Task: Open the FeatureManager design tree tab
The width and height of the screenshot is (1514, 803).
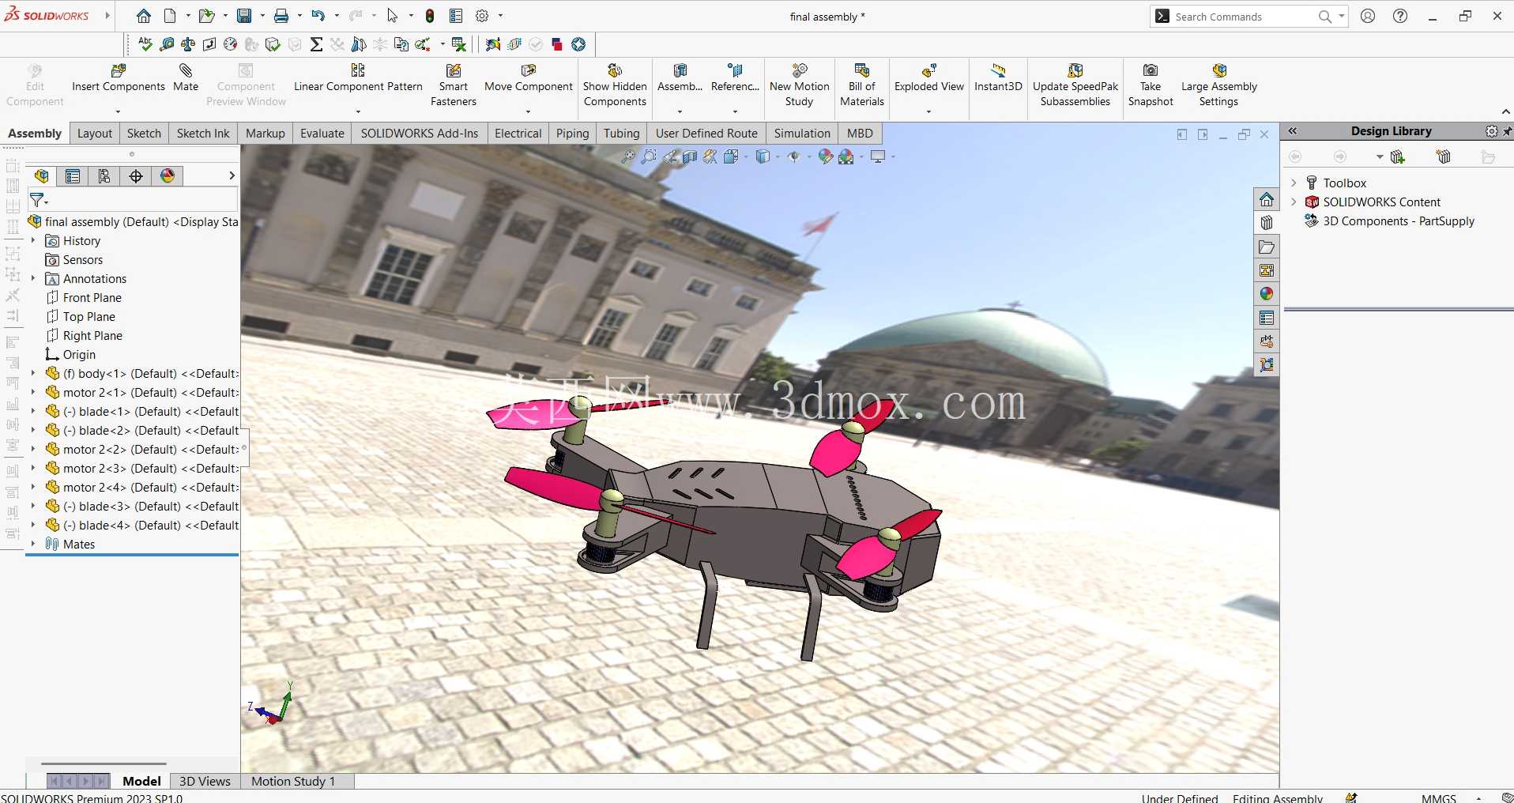Action: 42,175
